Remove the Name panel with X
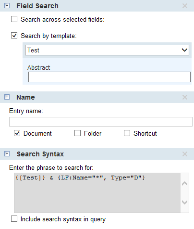Image resolution: width=194 pixels, height=229 pixels. tap(185, 97)
